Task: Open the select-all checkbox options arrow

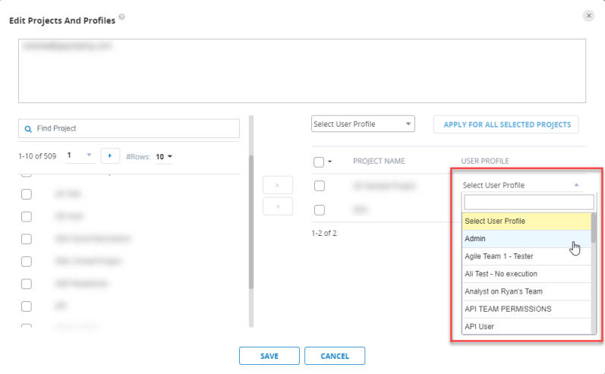Action: pos(330,162)
